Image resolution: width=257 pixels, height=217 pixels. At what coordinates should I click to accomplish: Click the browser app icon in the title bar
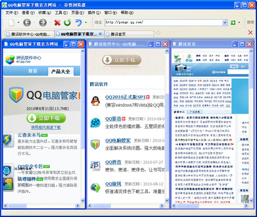[4, 5]
